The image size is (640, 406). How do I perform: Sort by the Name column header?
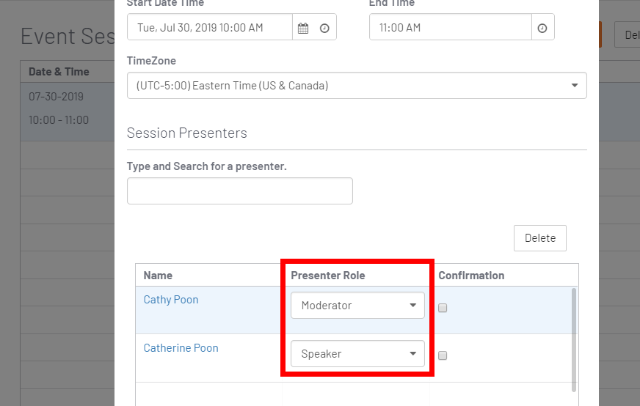click(158, 276)
